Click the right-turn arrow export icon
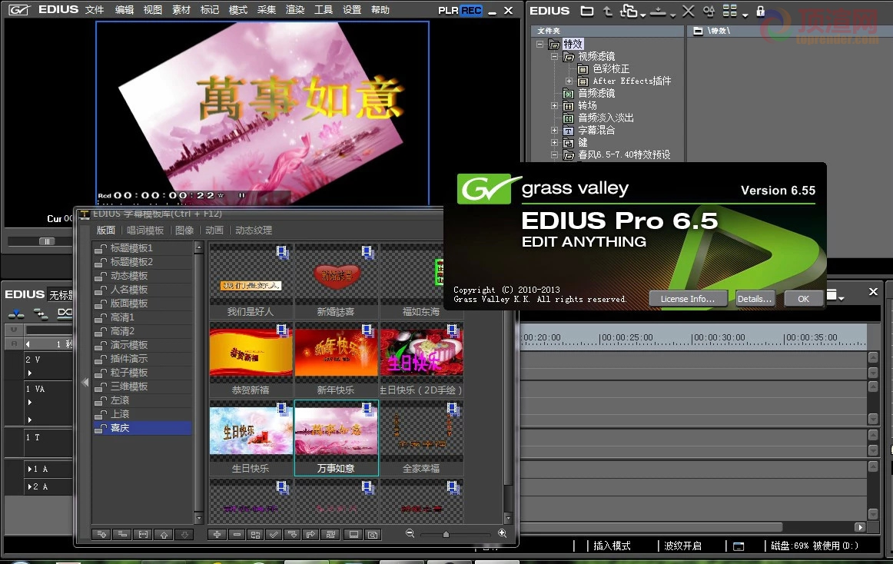 tap(311, 534)
